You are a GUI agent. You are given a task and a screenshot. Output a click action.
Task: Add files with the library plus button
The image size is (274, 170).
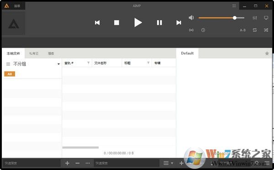(x=67, y=163)
